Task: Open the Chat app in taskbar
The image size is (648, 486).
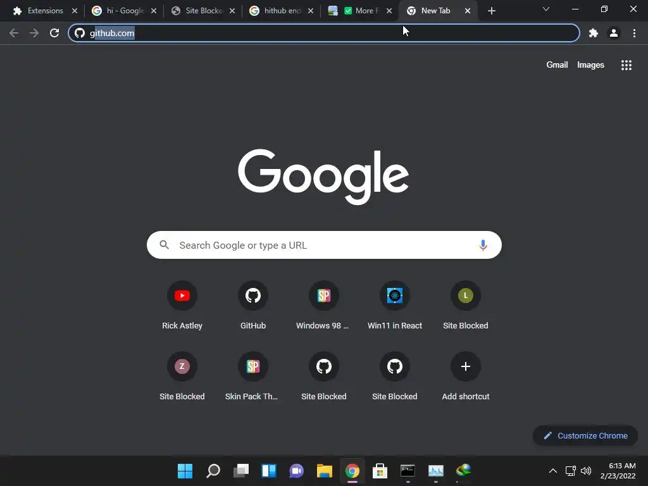Action: 296,471
